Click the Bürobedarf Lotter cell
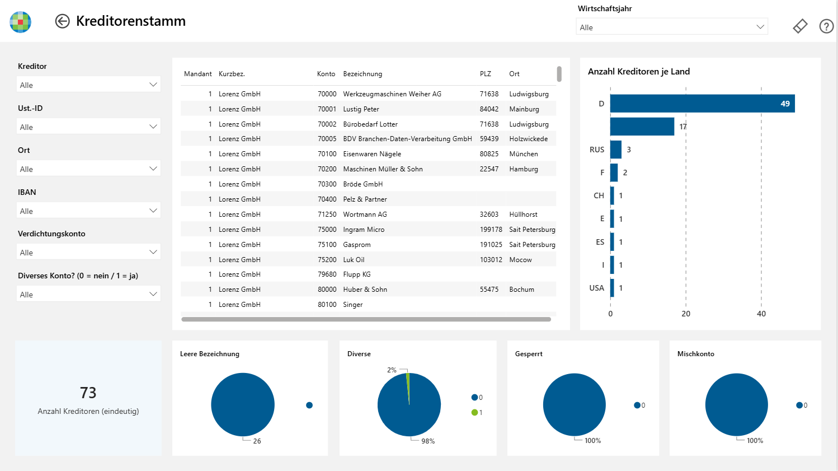The height and width of the screenshot is (471, 838). coord(370,124)
